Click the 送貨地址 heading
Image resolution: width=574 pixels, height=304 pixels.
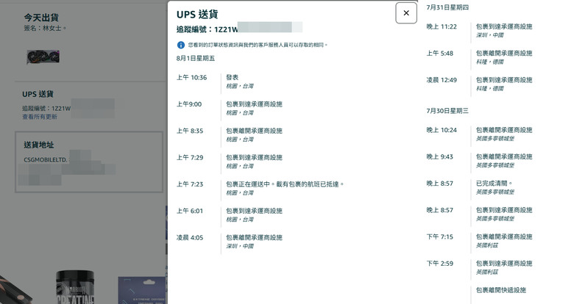[39, 145]
